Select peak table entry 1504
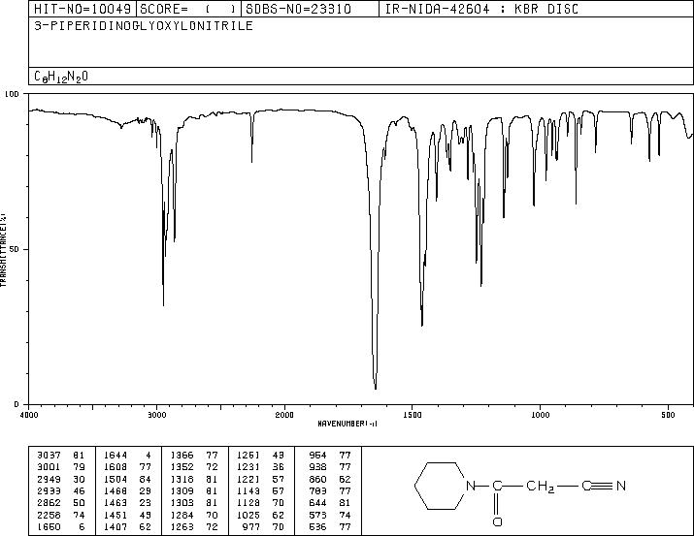The width and height of the screenshot is (694, 536). [127, 479]
